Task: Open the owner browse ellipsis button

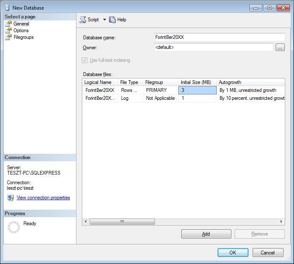Action: (280, 47)
